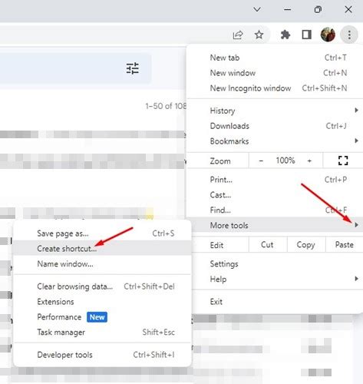Click the 100% zoom level value
This screenshot has width=363, height=384.
tap(285, 161)
